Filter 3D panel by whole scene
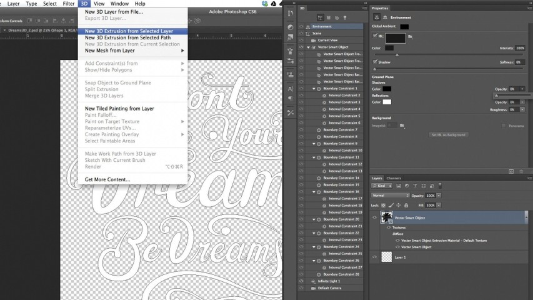Viewport: 533px width, 300px height. pyautogui.click(x=320, y=17)
